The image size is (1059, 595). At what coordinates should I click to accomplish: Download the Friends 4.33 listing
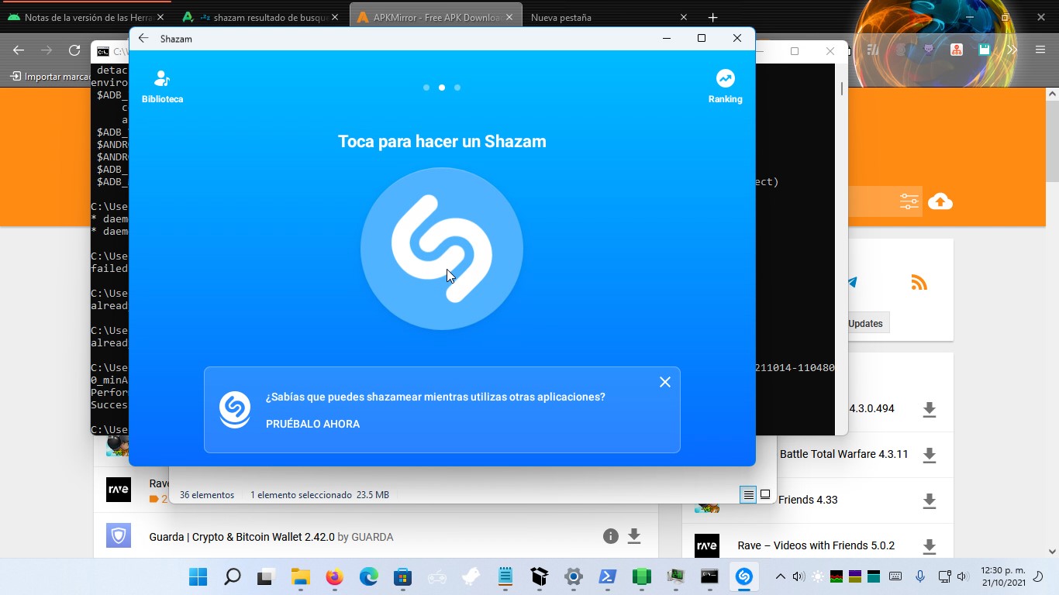click(929, 500)
